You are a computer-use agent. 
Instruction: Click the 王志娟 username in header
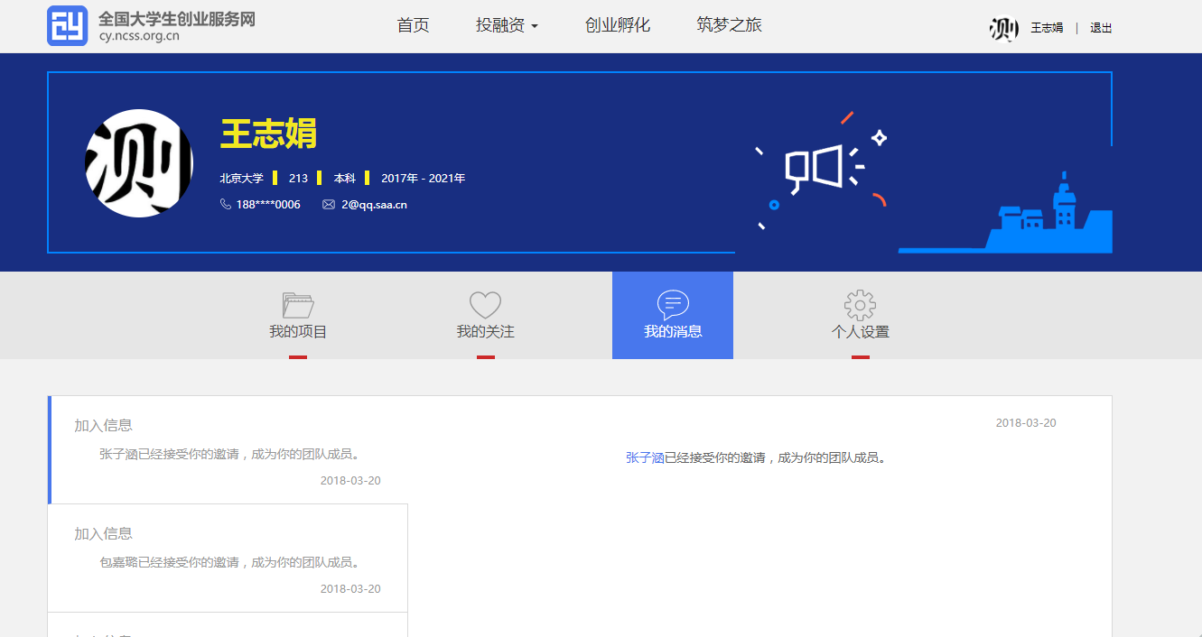1047,28
